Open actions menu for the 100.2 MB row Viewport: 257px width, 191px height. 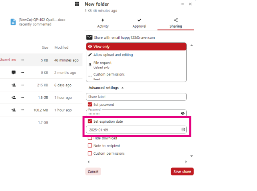(x=23, y=110)
